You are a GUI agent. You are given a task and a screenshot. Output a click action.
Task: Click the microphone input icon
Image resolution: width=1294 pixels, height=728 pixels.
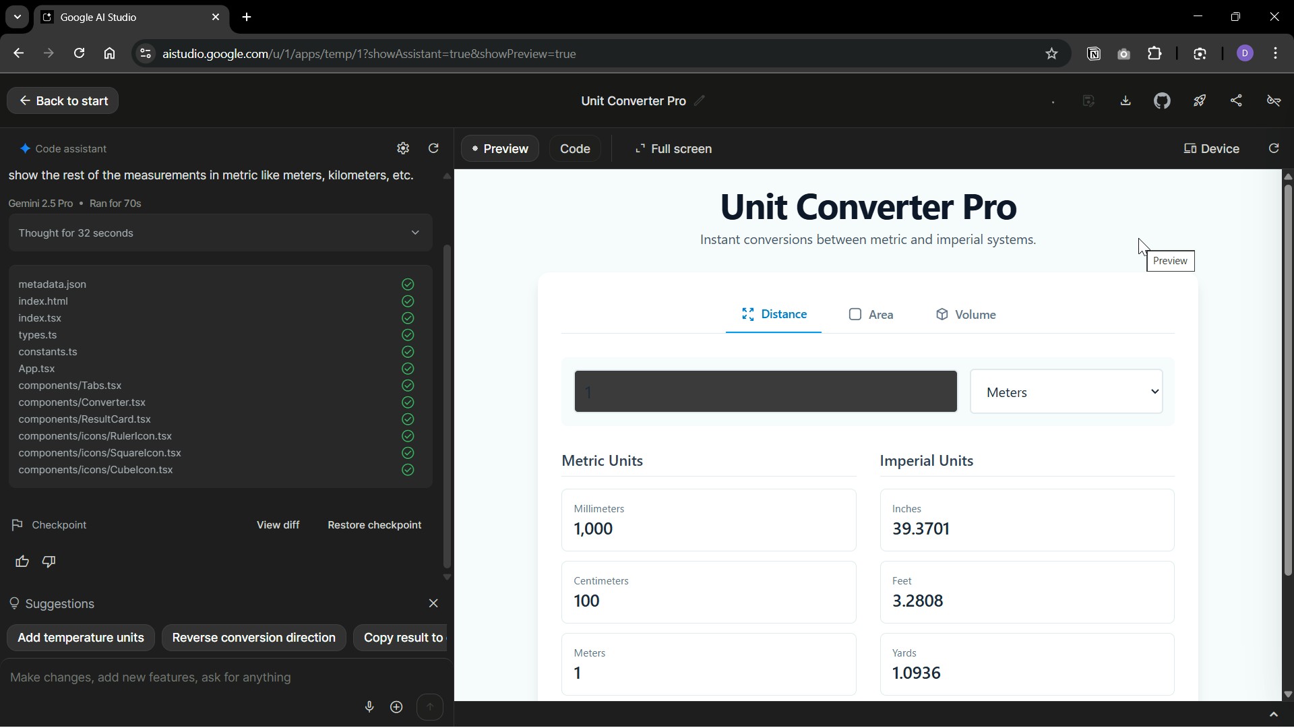pos(369,706)
